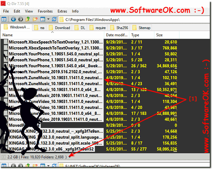Toggle tree view icon in bottom pane toolbar
Viewport: 212px width, 169px height.
click(x=4, y=166)
